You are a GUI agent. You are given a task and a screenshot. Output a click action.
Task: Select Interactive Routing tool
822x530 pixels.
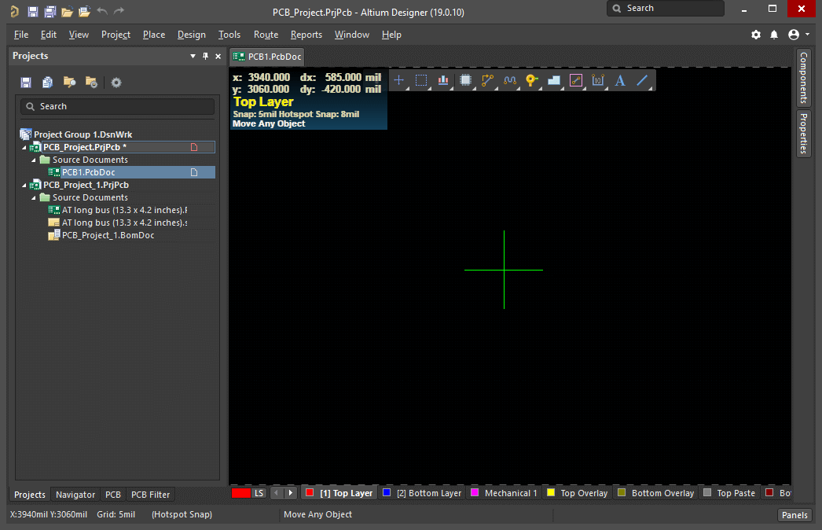pos(487,80)
